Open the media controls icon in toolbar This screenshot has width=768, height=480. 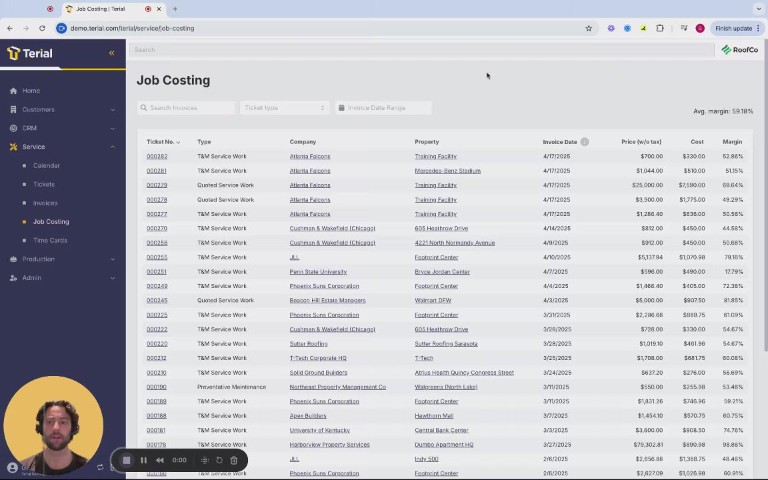(684, 29)
